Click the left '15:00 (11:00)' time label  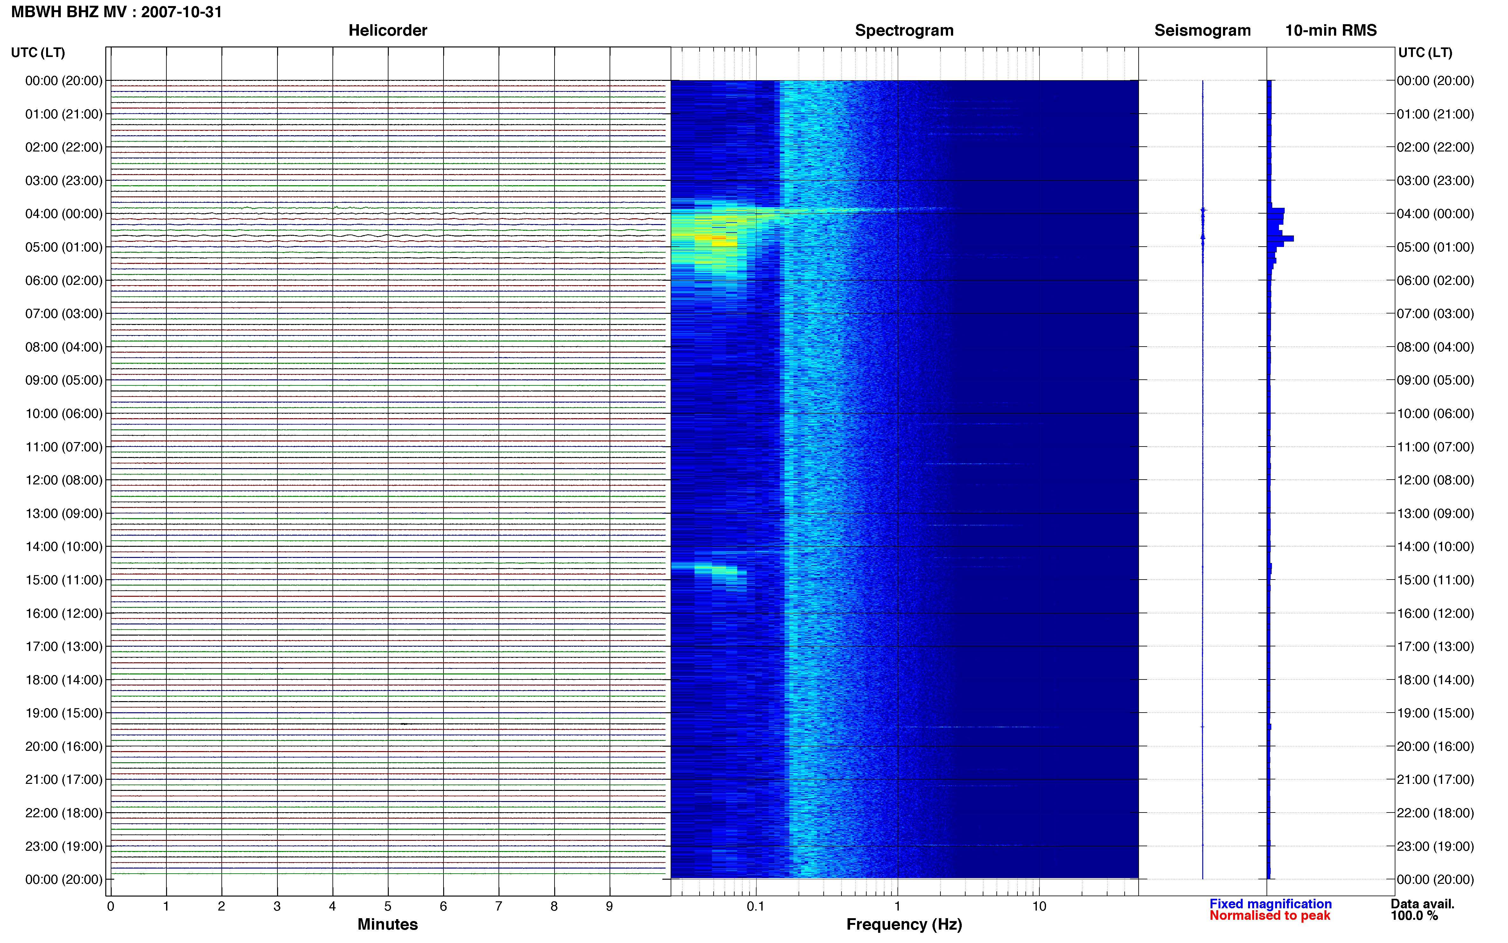pos(64,580)
